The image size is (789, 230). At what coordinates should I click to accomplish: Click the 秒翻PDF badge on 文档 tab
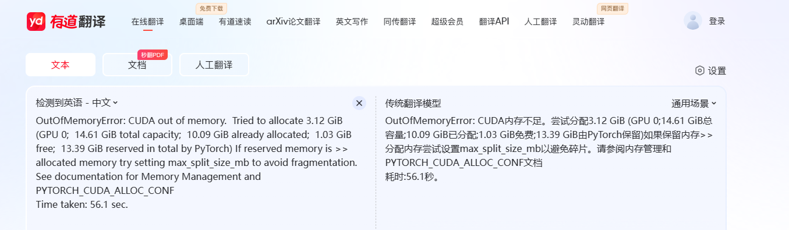coord(153,55)
